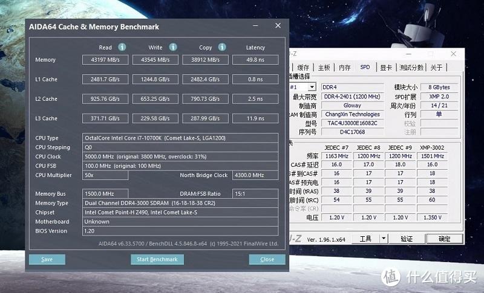
Task: Open the 测试分数 tab in CPU-Z
Action: tap(411, 68)
